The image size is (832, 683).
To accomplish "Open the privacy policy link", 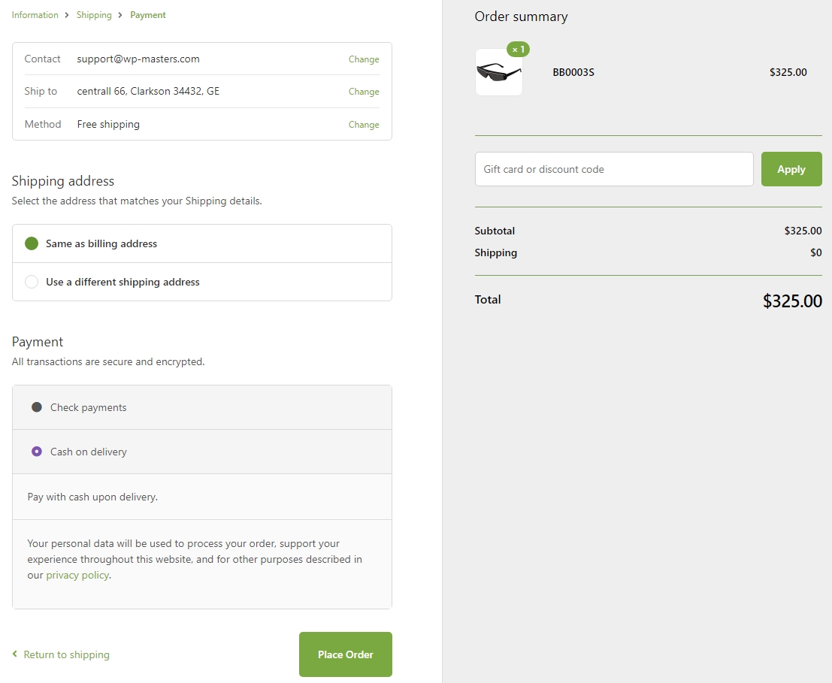I will [x=77, y=575].
